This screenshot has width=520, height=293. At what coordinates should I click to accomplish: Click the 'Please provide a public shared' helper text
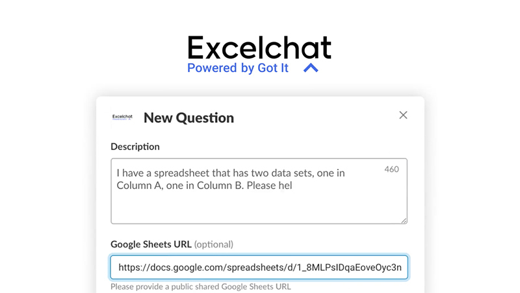(x=165, y=287)
